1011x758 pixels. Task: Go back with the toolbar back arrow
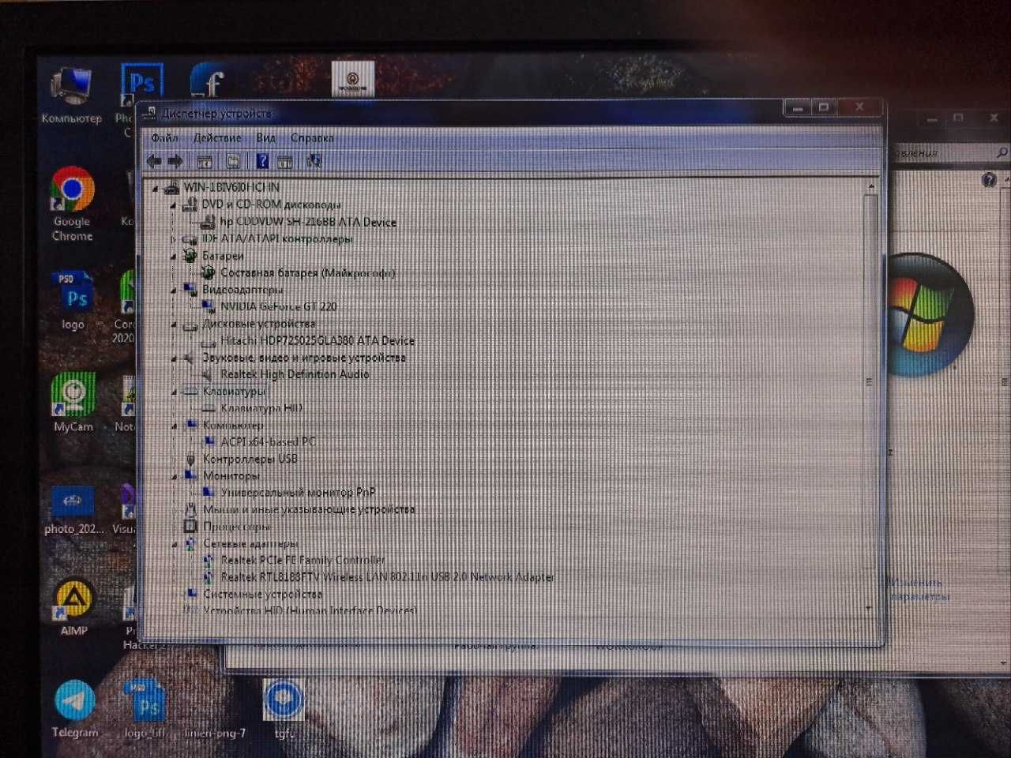[x=155, y=161]
